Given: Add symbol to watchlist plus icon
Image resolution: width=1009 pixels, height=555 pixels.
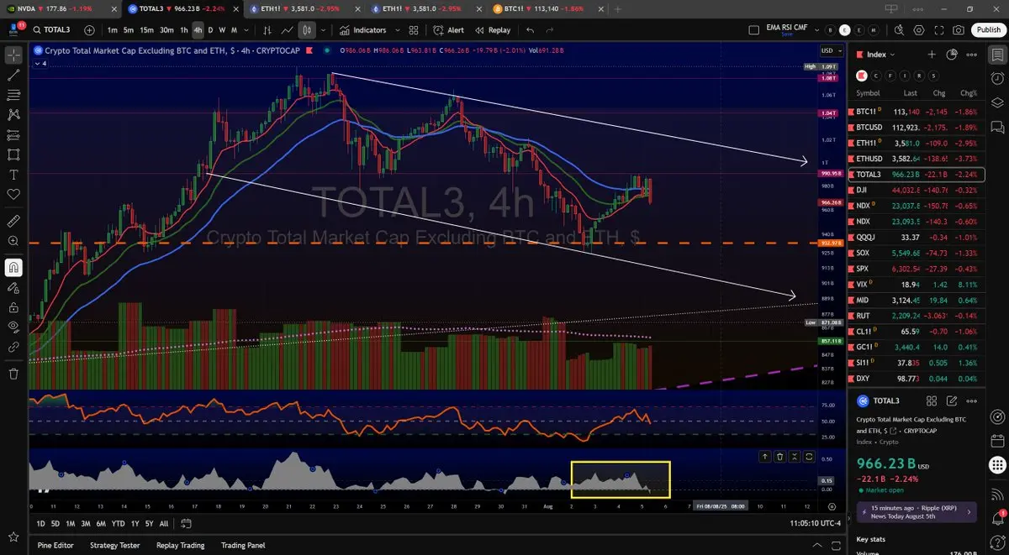Looking at the screenshot, I should [x=932, y=54].
